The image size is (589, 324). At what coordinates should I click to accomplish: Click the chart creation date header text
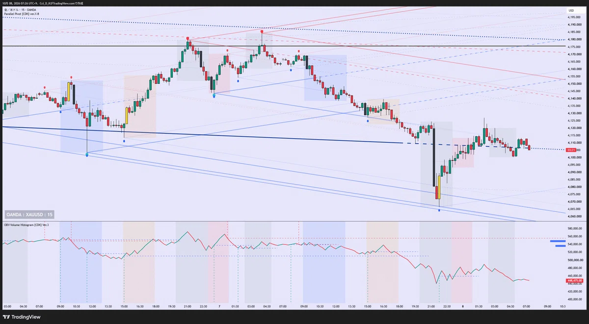click(42, 3)
